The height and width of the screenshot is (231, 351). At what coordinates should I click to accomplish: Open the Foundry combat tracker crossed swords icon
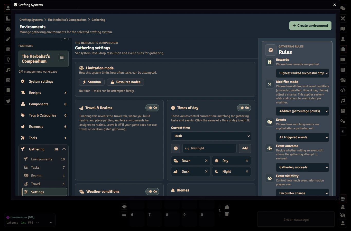coord(343,18)
